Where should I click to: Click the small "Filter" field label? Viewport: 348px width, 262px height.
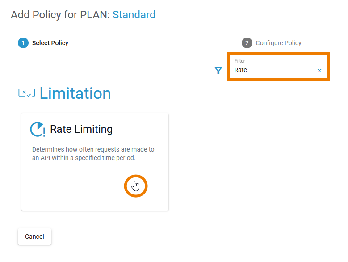point(240,61)
